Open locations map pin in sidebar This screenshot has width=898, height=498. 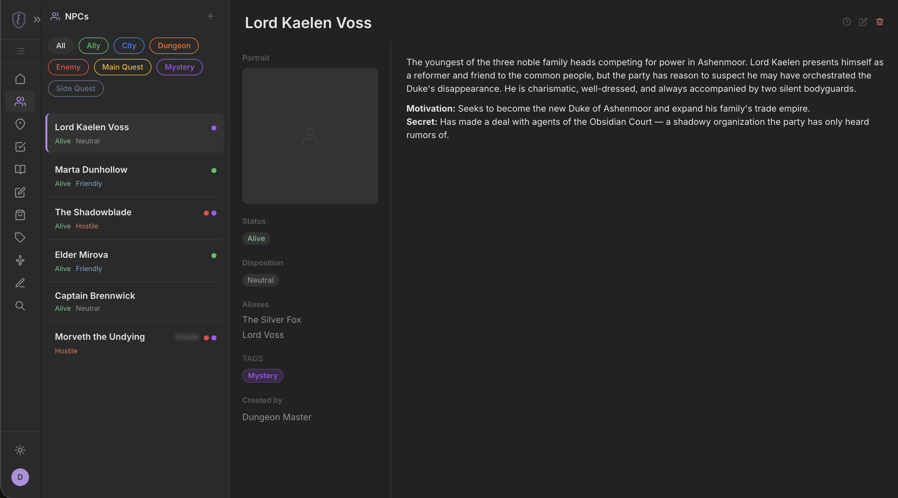tap(20, 124)
